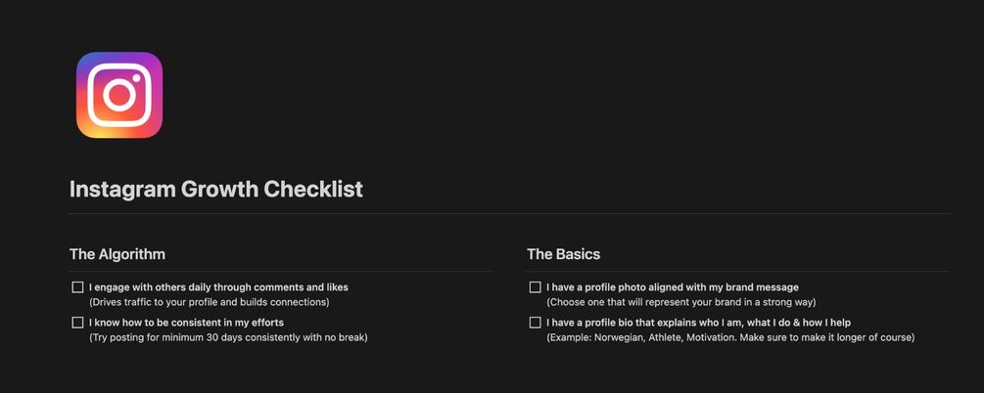Image resolution: width=984 pixels, height=393 pixels.
Task: Select The Basics section heading
Action: click(x=563, y=254)
